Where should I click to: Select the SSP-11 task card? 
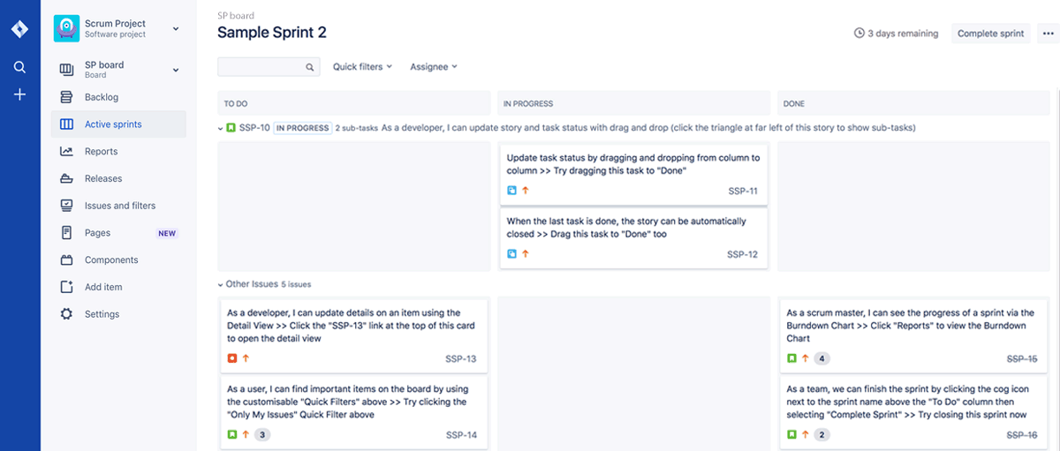(x=632, y=173)
